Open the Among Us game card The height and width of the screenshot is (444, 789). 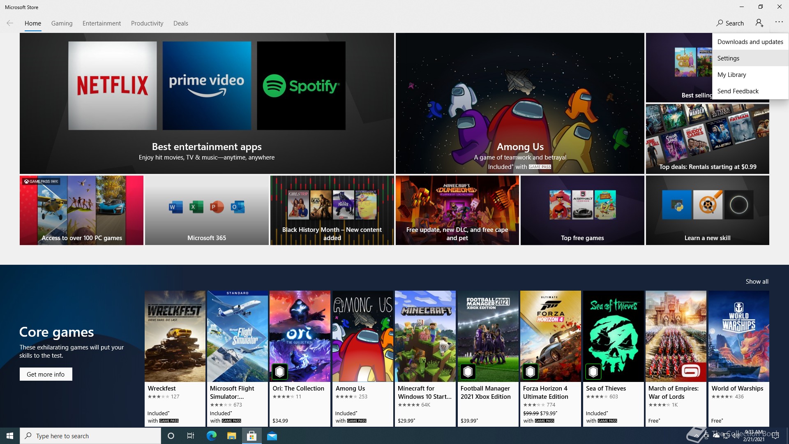[x=362, y=358]
